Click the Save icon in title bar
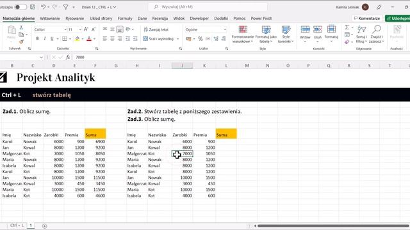Screen dimensions: 410x230 click(x=33, y=7)
